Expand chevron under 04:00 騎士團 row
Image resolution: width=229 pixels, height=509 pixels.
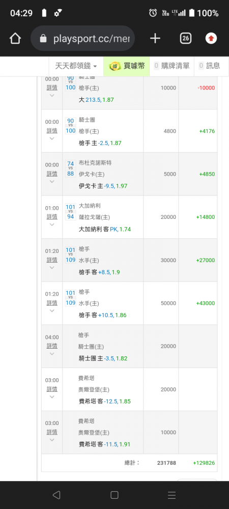[52, 354]
